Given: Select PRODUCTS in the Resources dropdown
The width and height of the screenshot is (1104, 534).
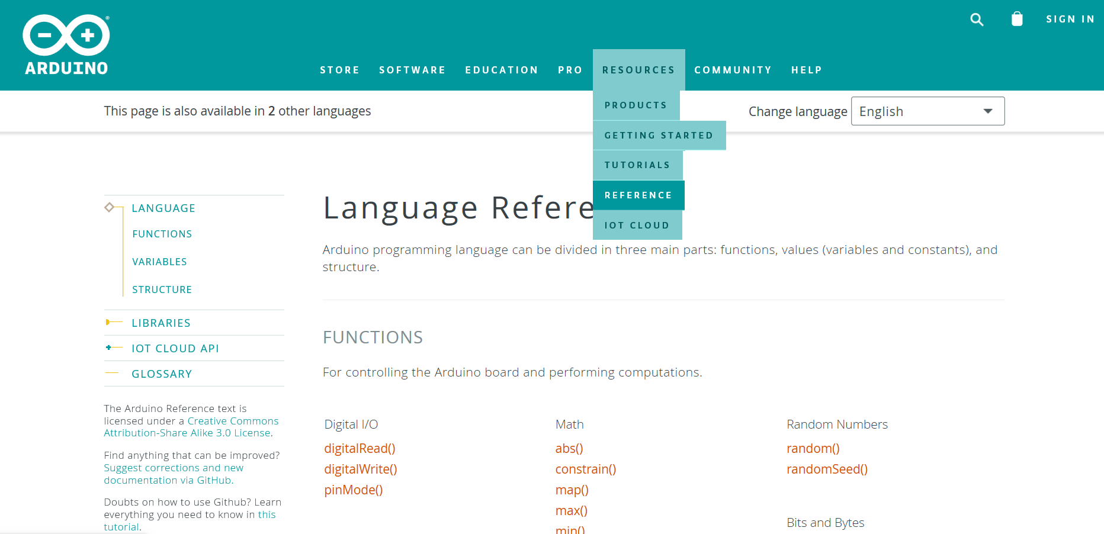Looking at the screenshot, I should coord(636,105).
